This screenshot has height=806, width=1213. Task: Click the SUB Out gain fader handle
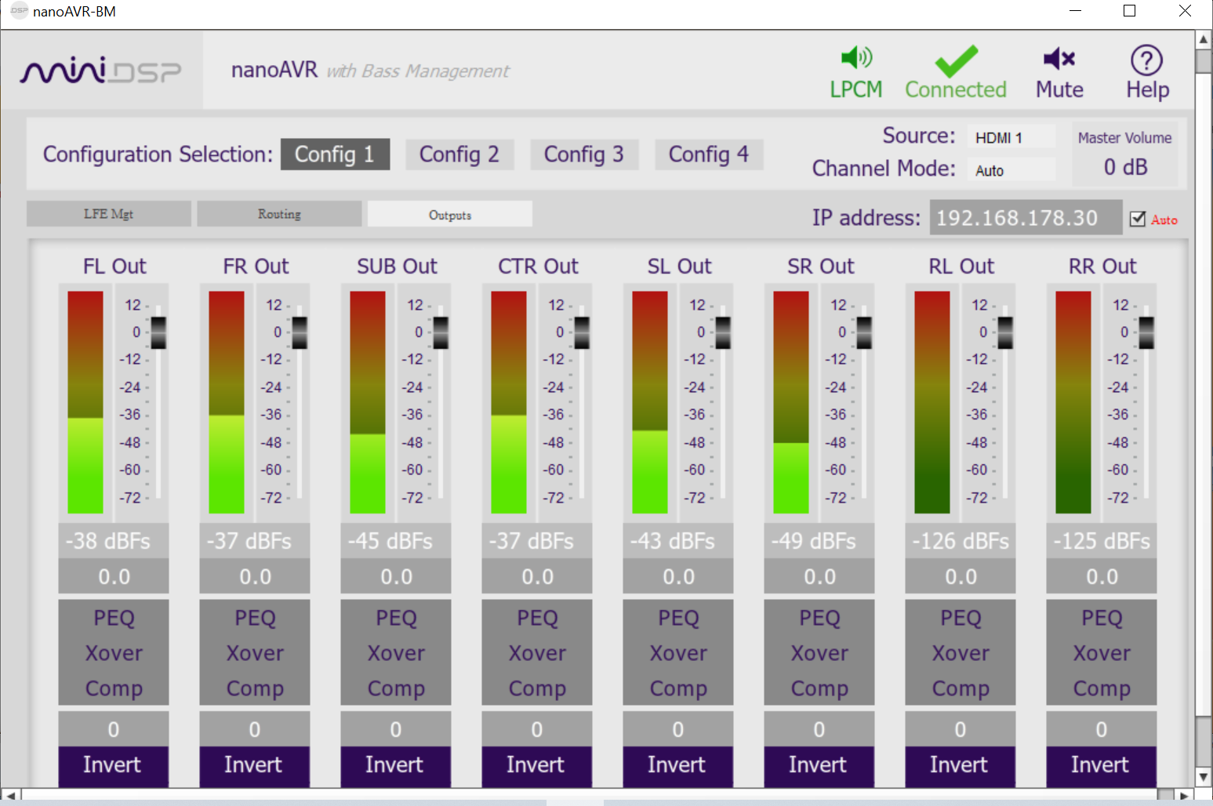[x=441, y=332]
